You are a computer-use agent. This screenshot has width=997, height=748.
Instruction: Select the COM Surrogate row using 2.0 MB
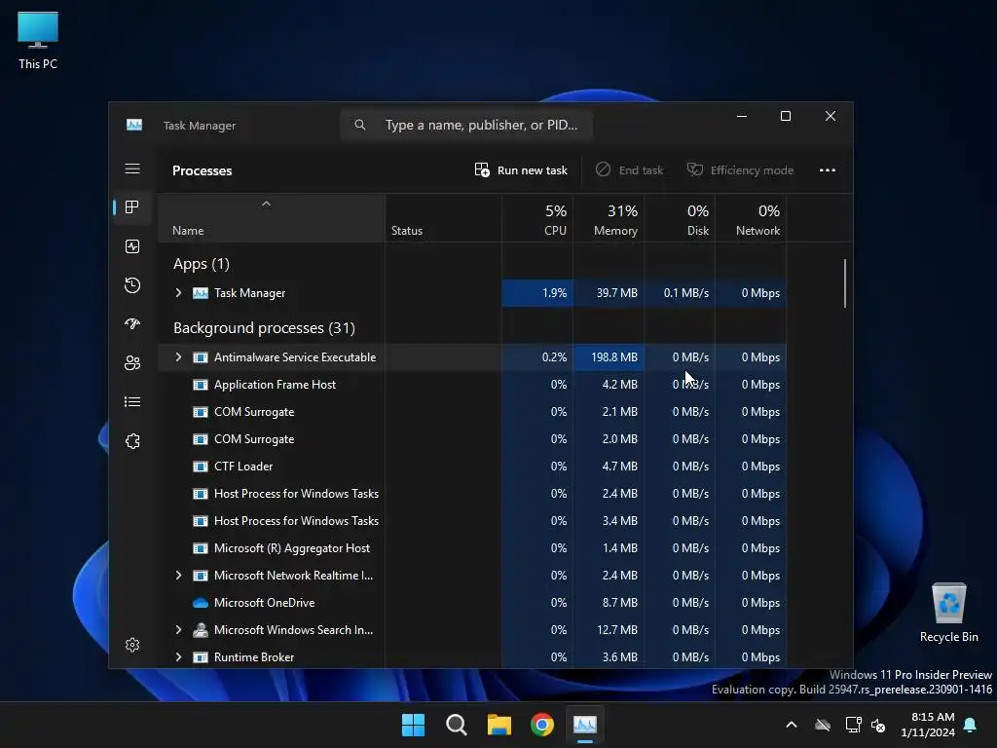pyautogui.click(x=472, y=439)
